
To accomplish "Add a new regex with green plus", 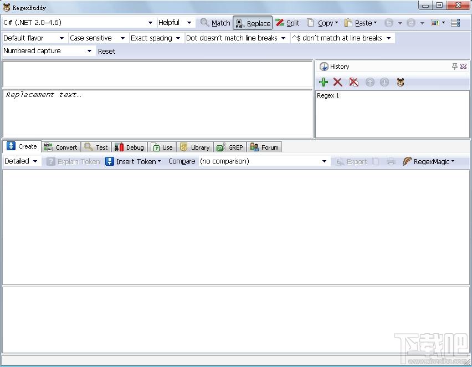I will point(324,82).
